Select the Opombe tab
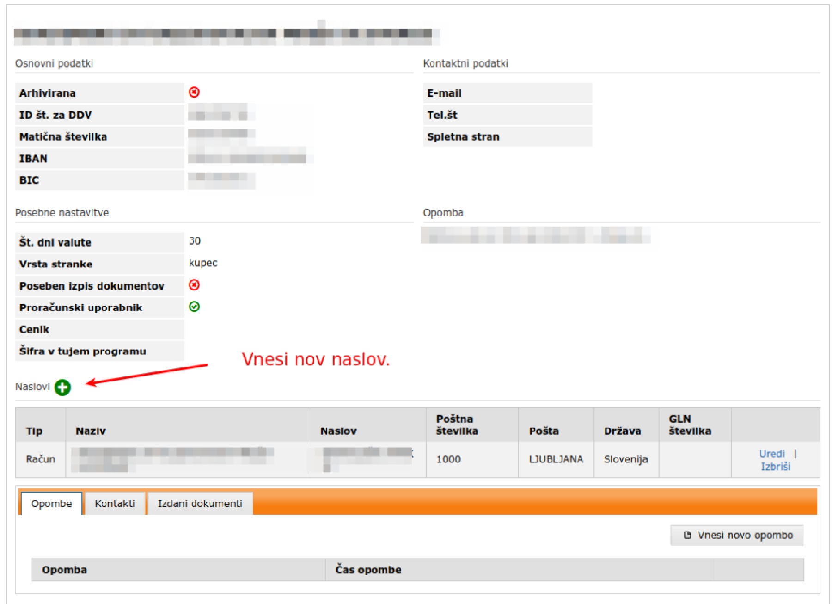This screenshot has width=832, height=604. click(x=51, y=504)
